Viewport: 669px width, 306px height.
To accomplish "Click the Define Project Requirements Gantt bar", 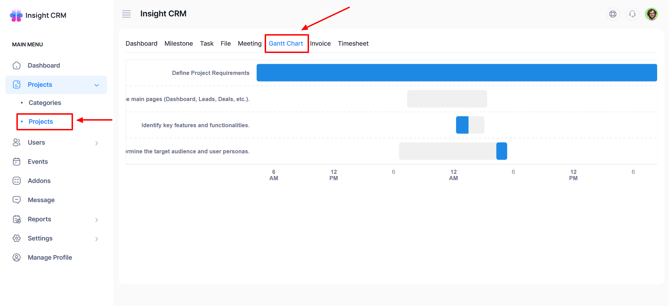I will tap(456, 72).
